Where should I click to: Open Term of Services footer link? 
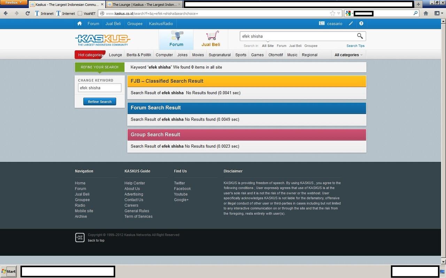click(138, 216)
